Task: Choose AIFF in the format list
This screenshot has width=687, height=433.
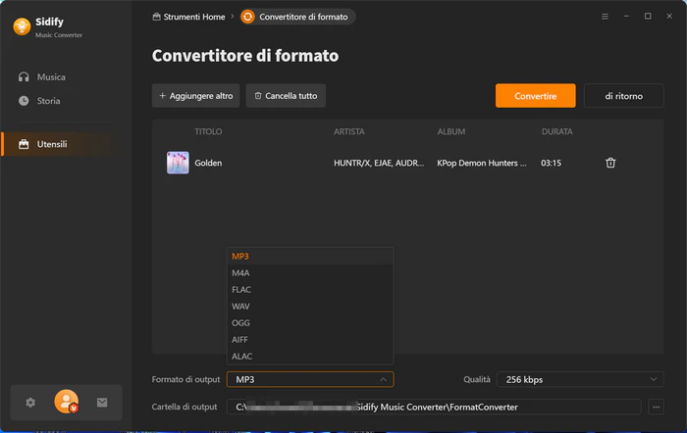Action: coord(310,339)
